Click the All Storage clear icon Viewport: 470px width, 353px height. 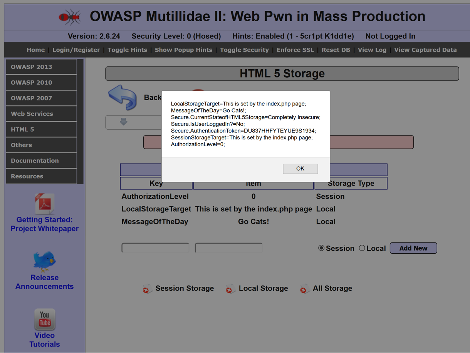[x=305, y=289]
